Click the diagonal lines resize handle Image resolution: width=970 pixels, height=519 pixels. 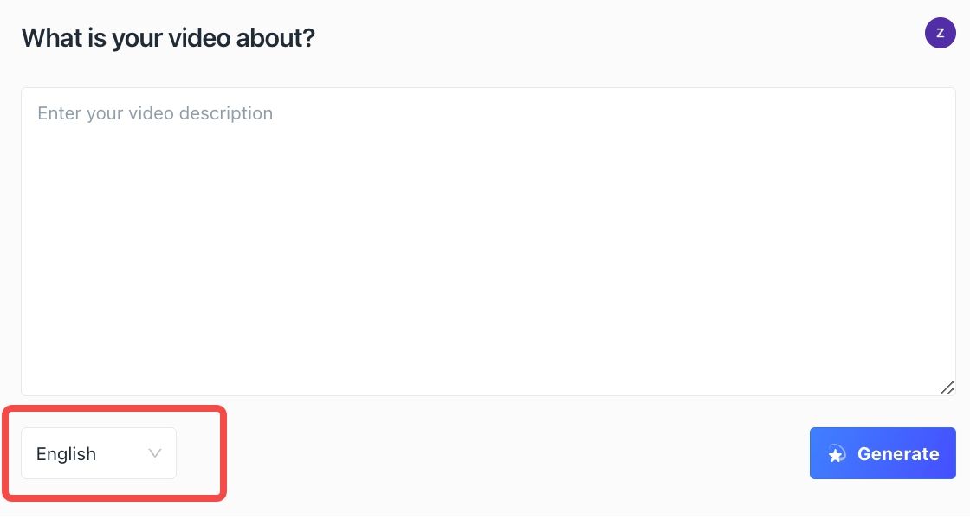coord(947,388)
